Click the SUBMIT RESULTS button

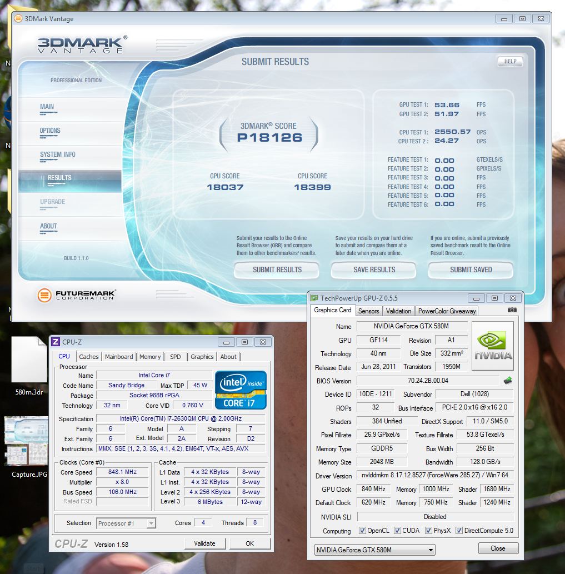[x=277, y=270]
